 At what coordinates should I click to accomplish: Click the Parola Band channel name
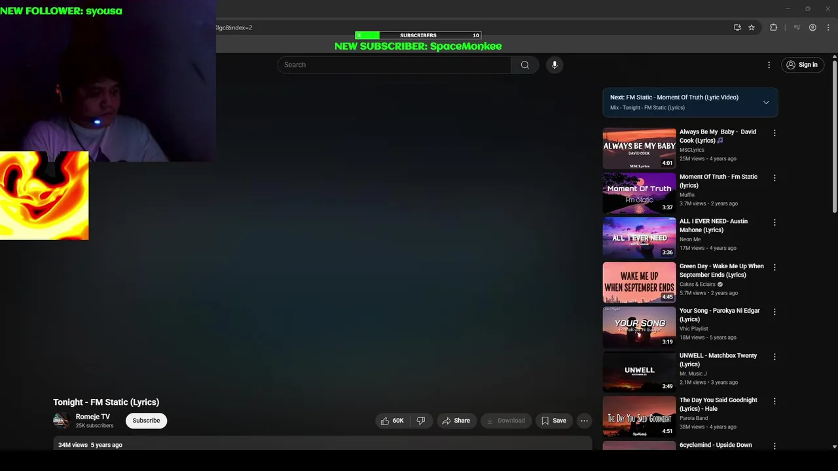coord(693,418)
